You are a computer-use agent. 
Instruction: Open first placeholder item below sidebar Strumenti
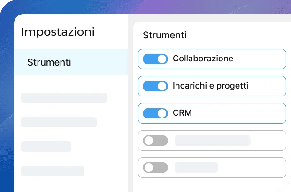tap(64, 98)
